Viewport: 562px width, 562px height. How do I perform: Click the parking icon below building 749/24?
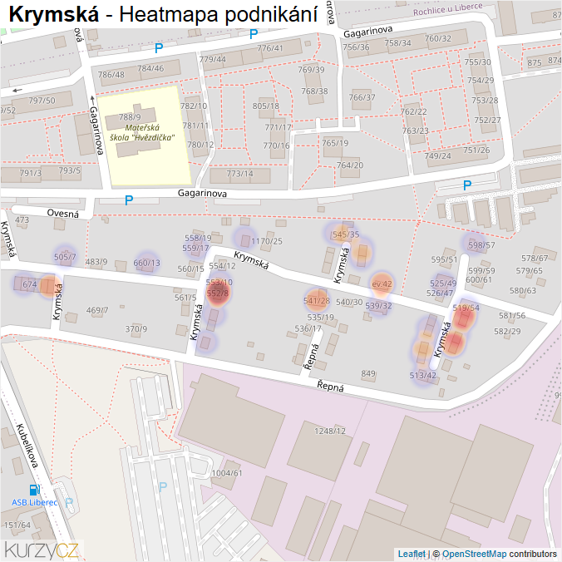pos(467,185)
